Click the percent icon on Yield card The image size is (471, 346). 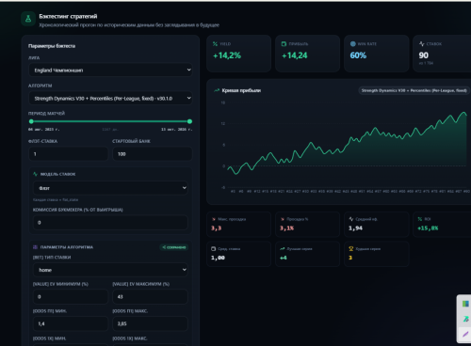(x=215, y=44)
